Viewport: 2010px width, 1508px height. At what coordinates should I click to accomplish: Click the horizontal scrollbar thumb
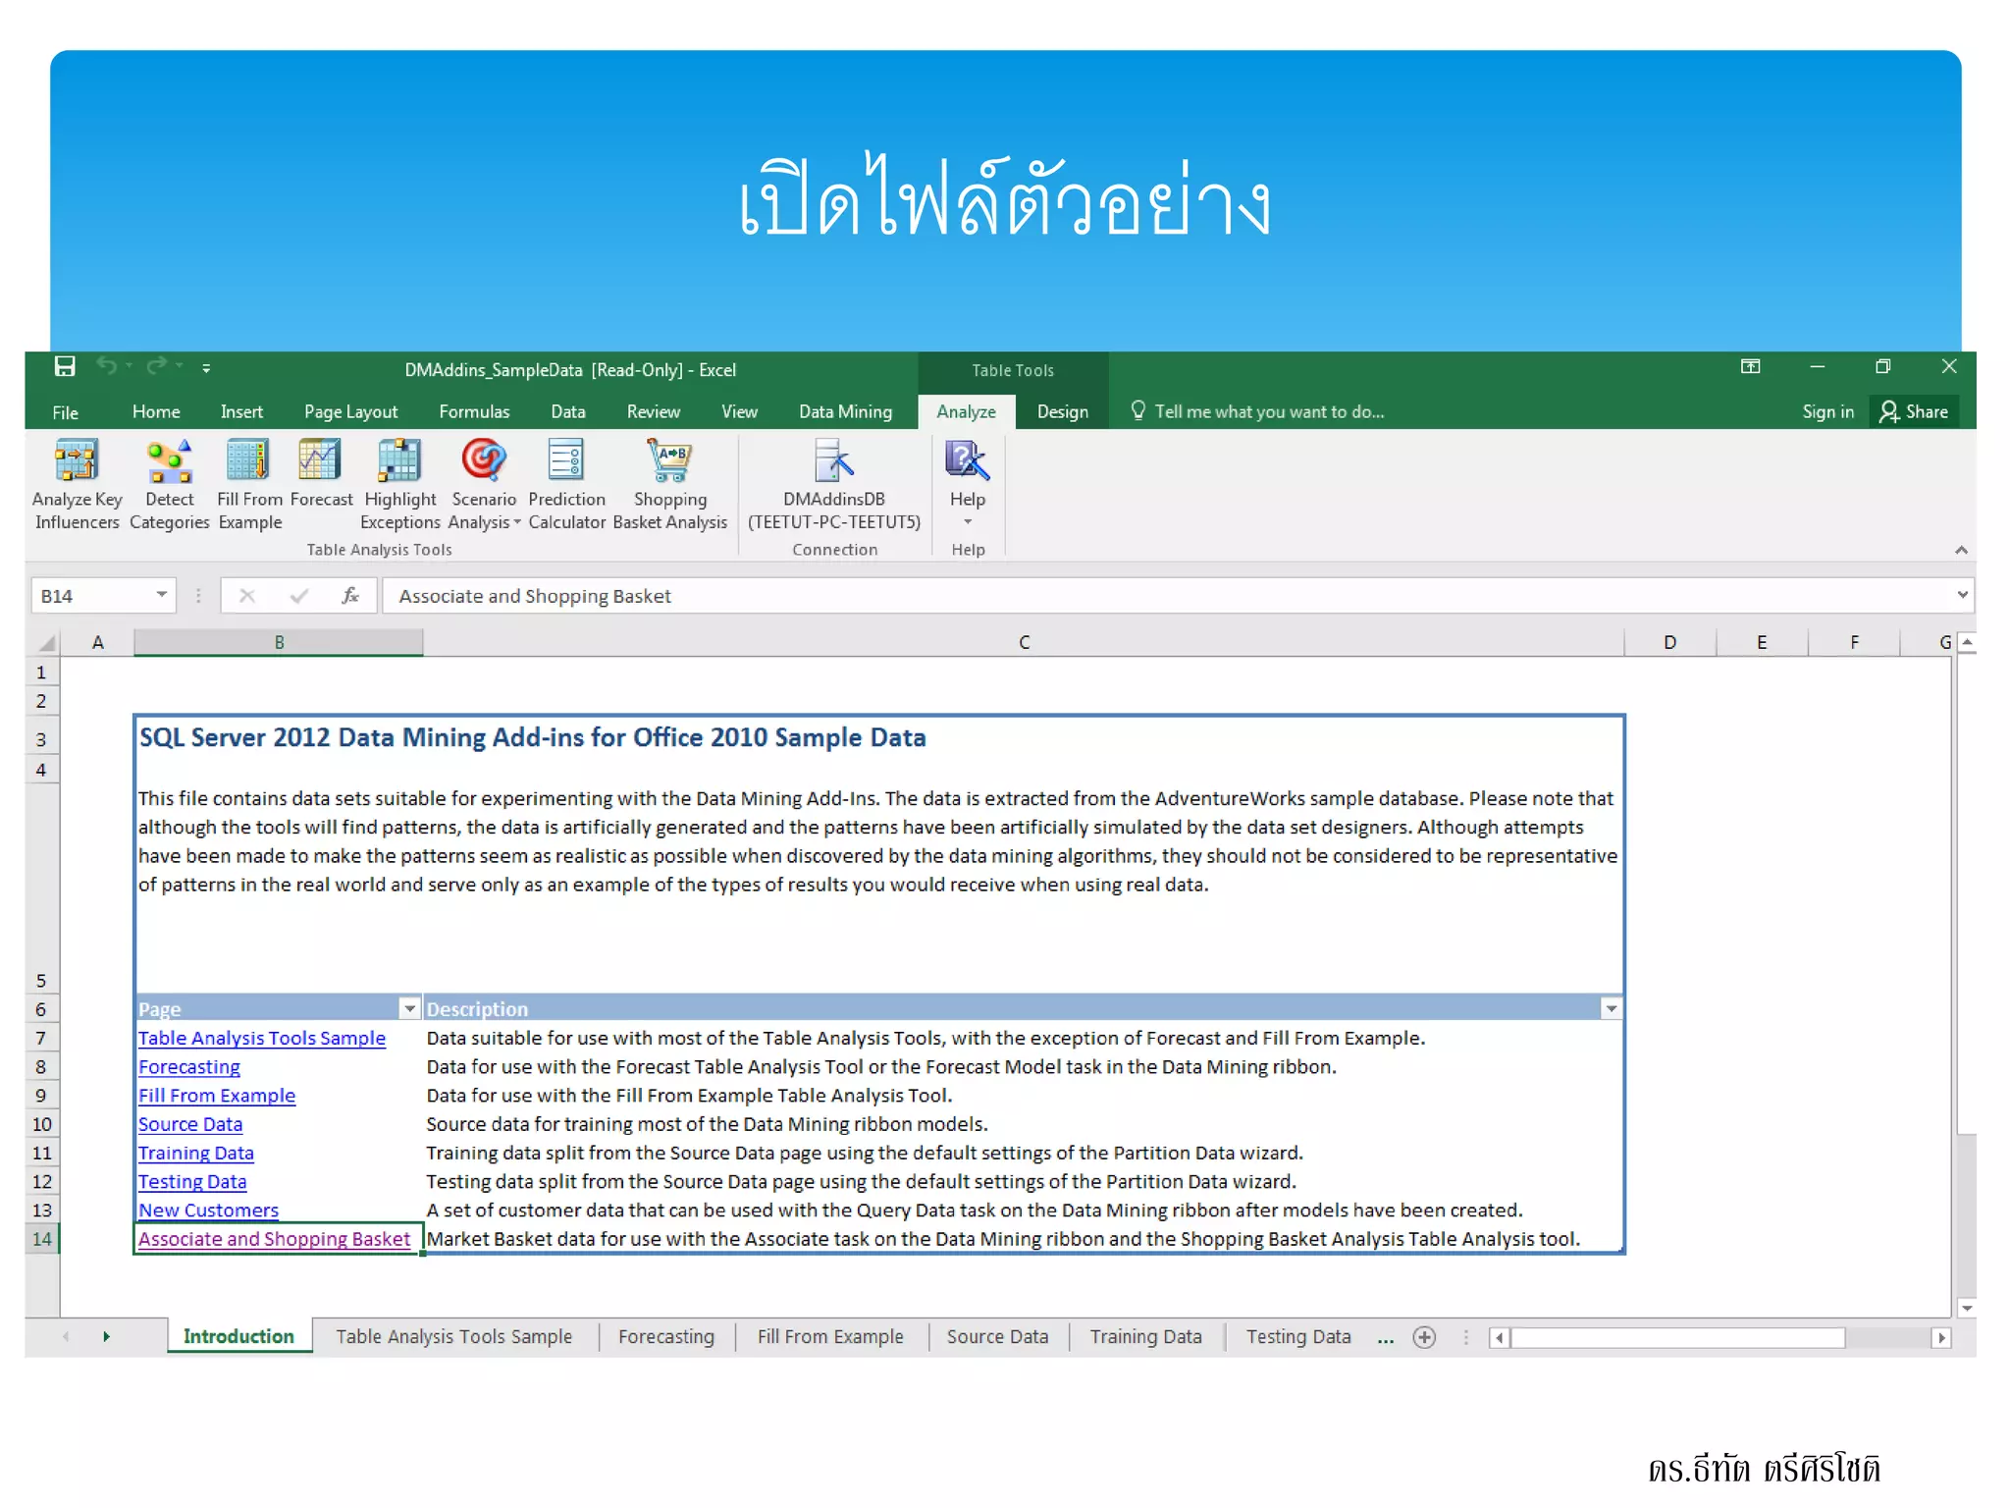[x=1676, y=1337]
